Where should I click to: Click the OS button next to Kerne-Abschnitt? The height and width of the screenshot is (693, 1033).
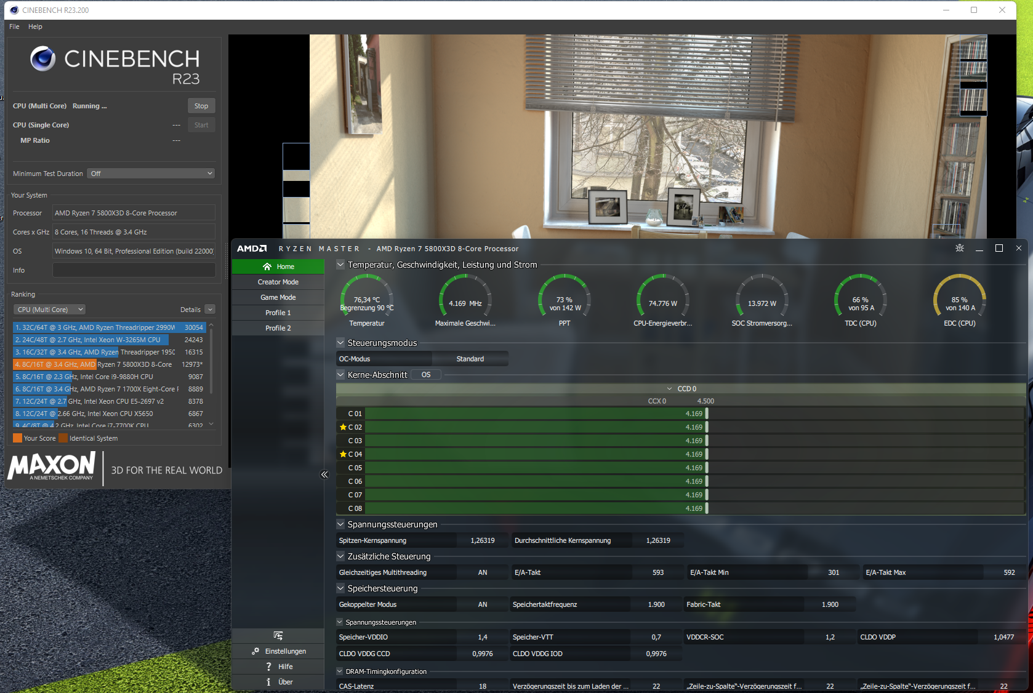[x=426, y=375]
